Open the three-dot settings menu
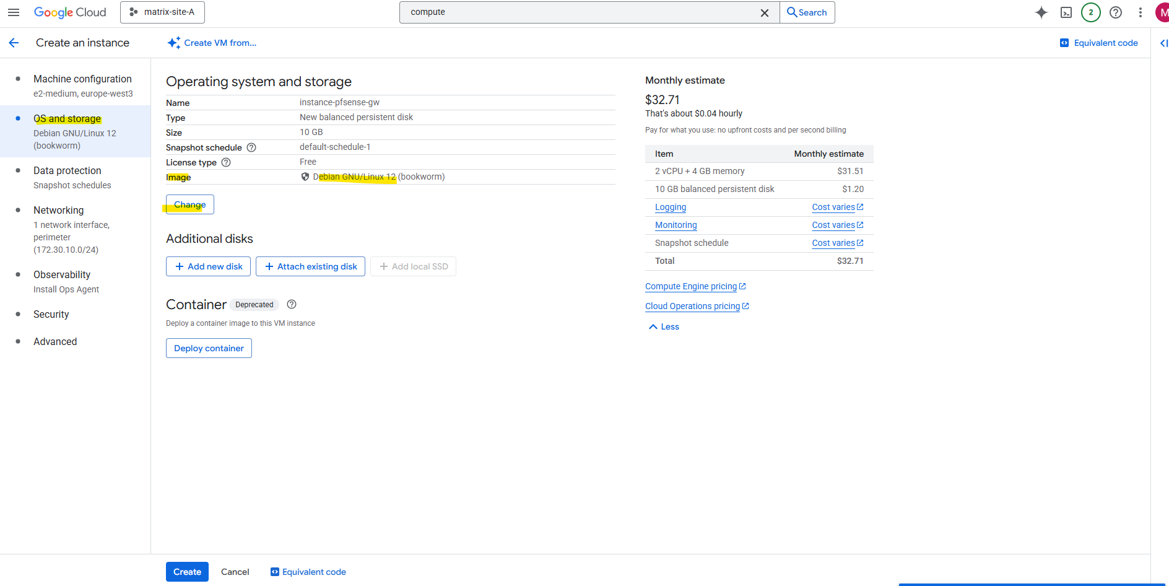 pos(1141,12)
